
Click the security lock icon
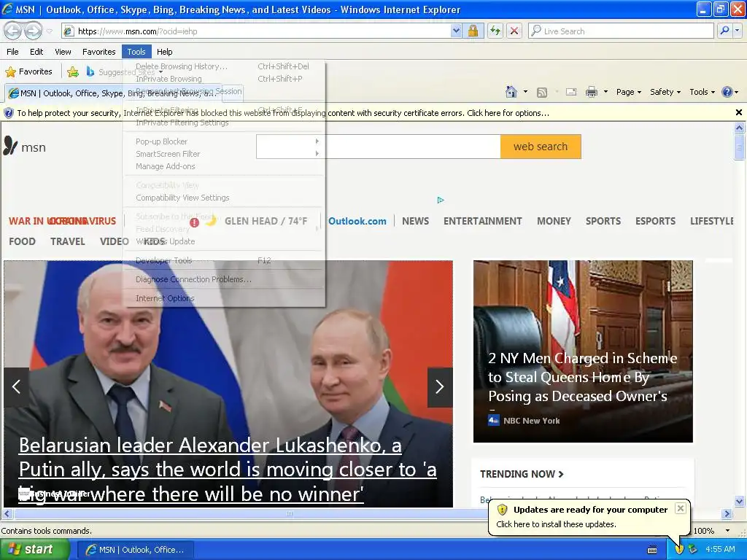coord(473,31)
